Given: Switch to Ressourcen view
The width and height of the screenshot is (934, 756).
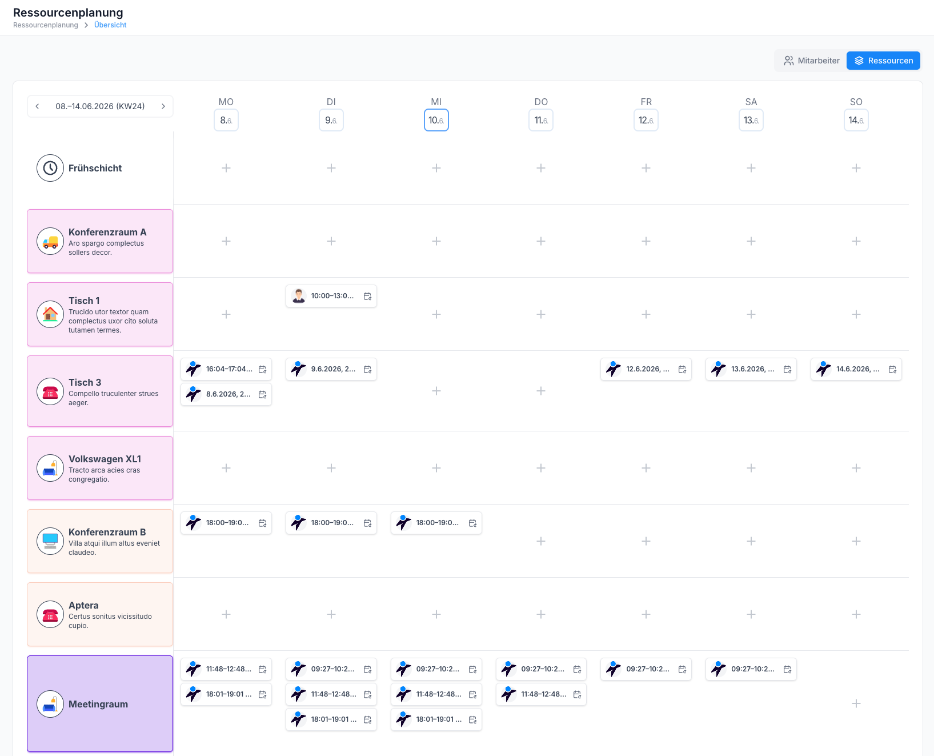Looking at the screenshot, I should tap(883, 61).
